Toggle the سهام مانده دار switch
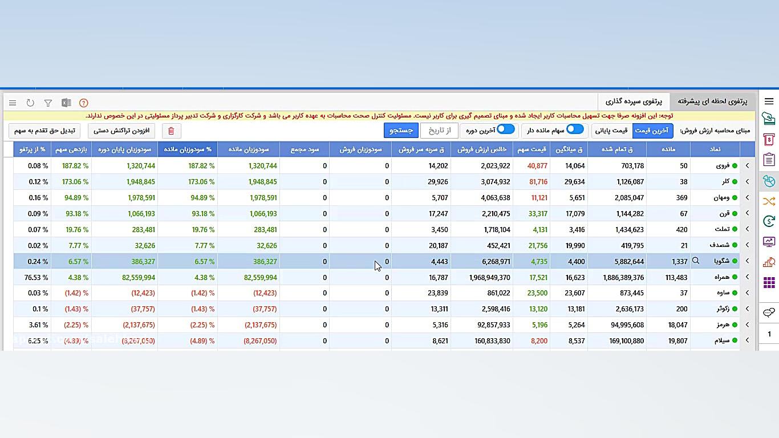 (574, 129)
